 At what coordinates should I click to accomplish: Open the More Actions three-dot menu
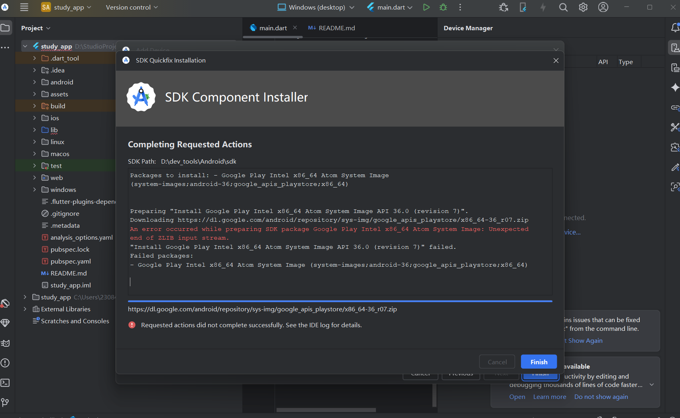coord(460,7)
